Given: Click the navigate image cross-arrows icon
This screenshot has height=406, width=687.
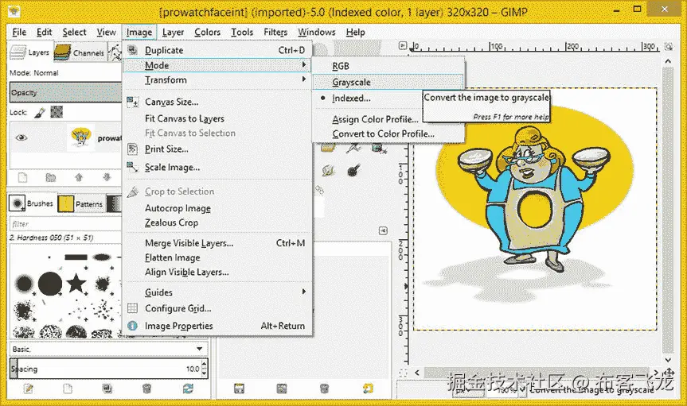Looking at the screenshot, I should (669, 373).
